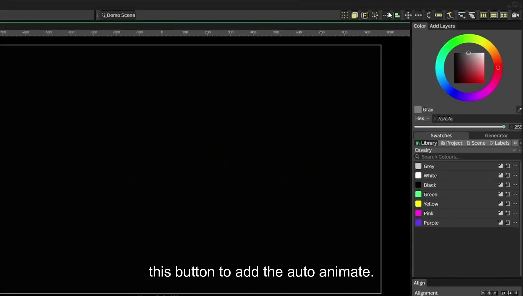The height and width of the screenshot is (296, 523).
Task: Switch swatches to list view
Action: 520,143
